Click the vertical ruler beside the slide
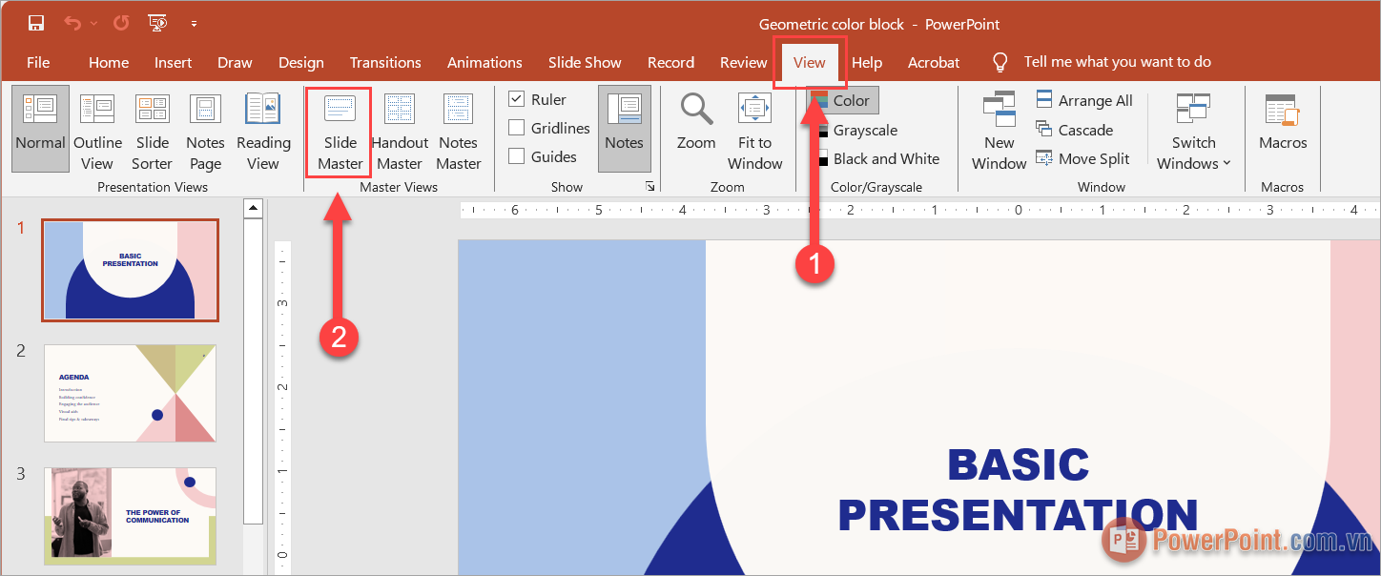Viewport: 1381px width, 576px height. 283,408
